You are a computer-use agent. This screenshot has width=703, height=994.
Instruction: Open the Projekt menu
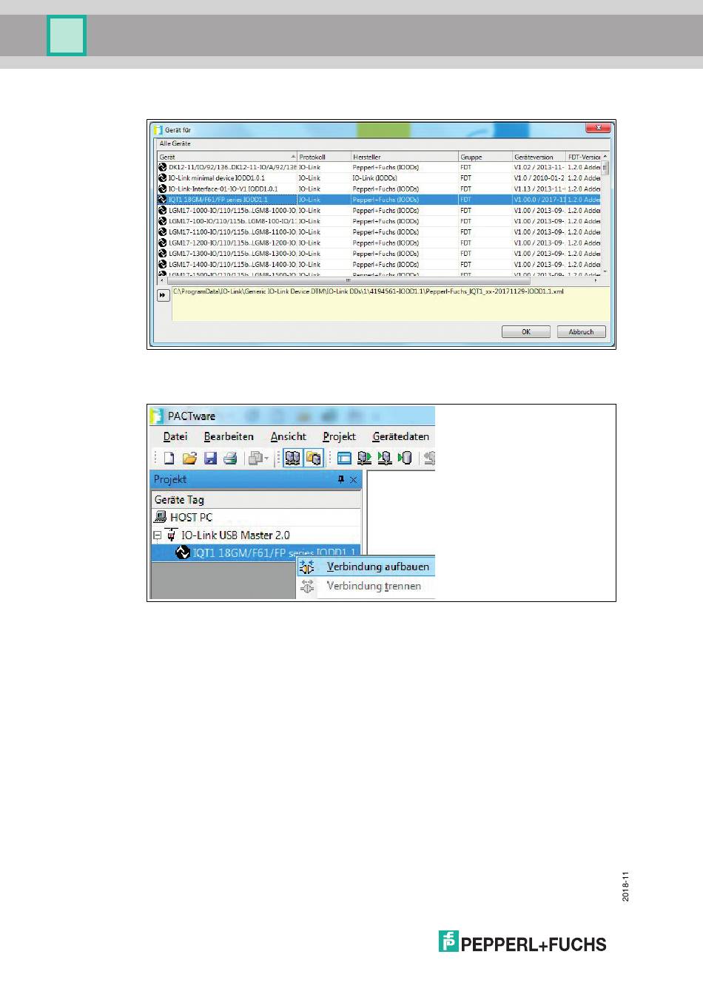339,436
